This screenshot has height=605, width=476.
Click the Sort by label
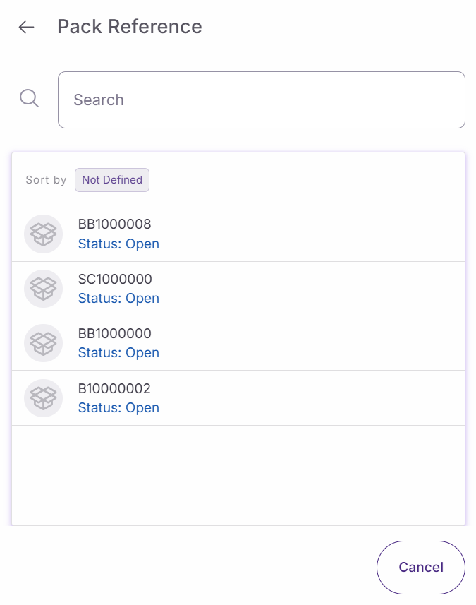coord(46,180)
